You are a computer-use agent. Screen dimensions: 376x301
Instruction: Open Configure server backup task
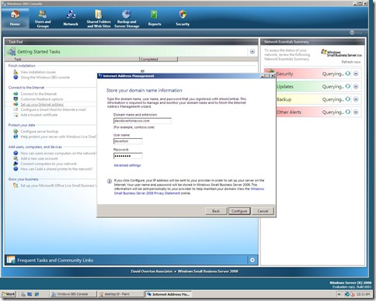[x=40, y=131]
